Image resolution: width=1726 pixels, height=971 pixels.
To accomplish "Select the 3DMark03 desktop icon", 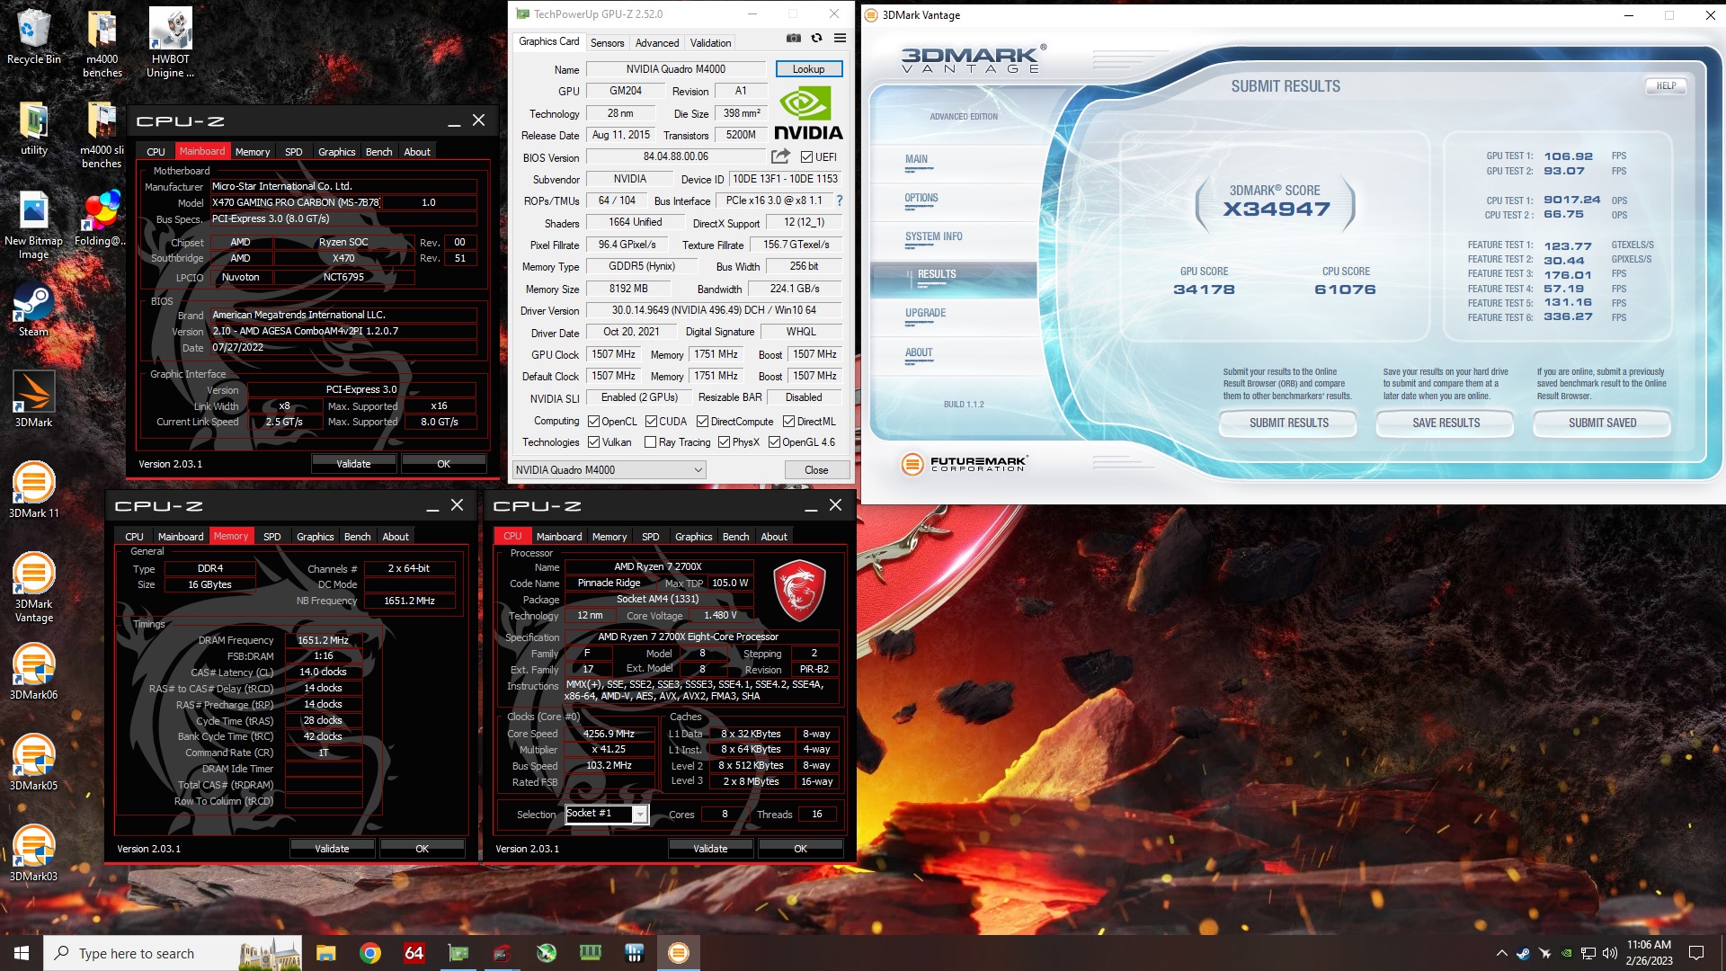I will [x=33, y=853].
